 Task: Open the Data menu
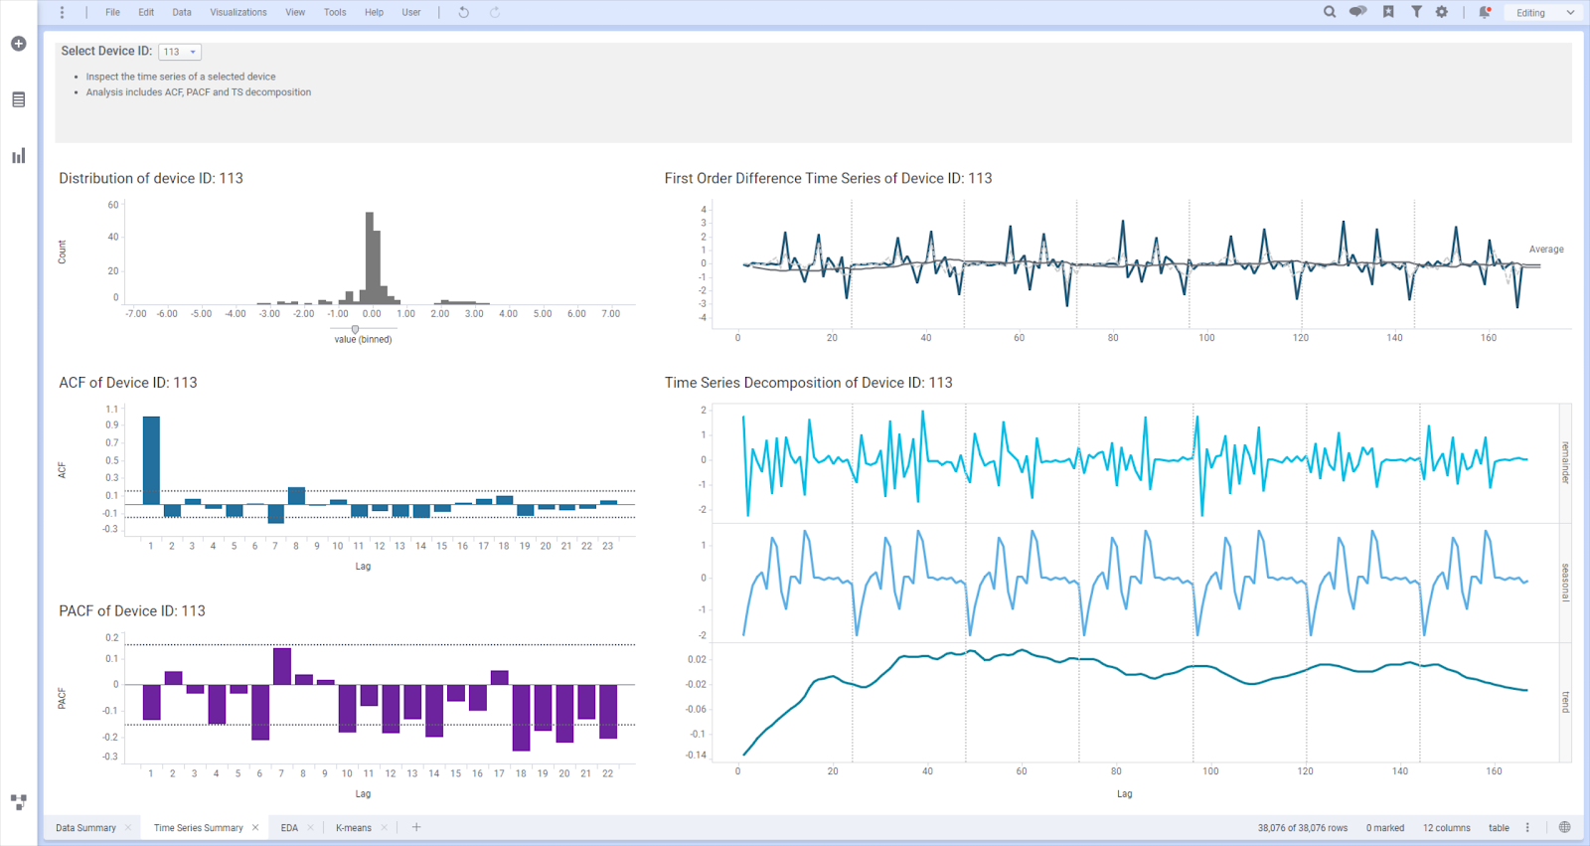coord(182,13)
